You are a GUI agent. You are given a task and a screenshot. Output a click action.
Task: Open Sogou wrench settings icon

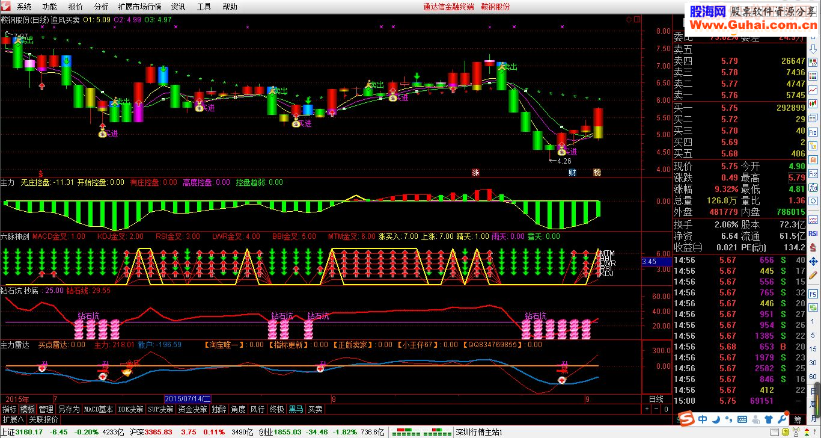pyautogui.click(x=783, y=419)
